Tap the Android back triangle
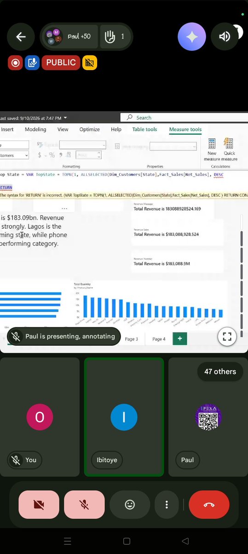The height and width of the screenshot is (554, 248). [x=185, y=541]
